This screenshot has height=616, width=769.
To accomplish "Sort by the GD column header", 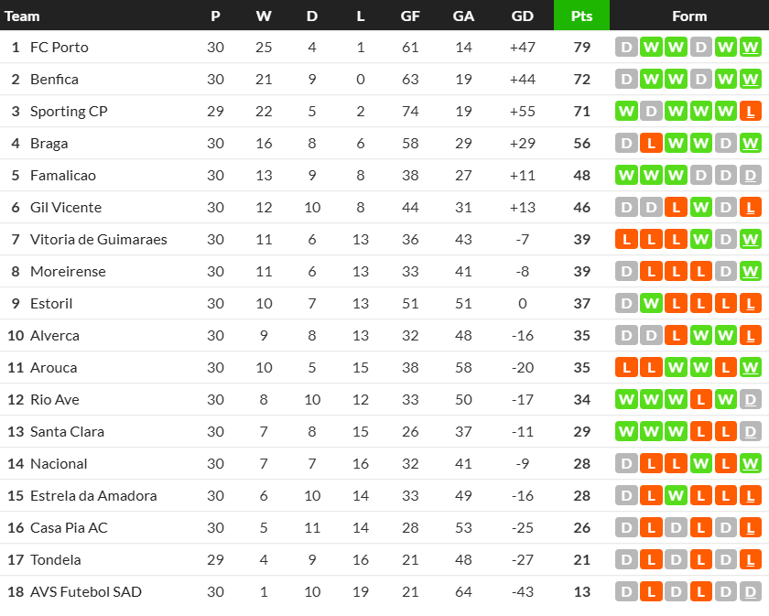I will tap(523, 16).
